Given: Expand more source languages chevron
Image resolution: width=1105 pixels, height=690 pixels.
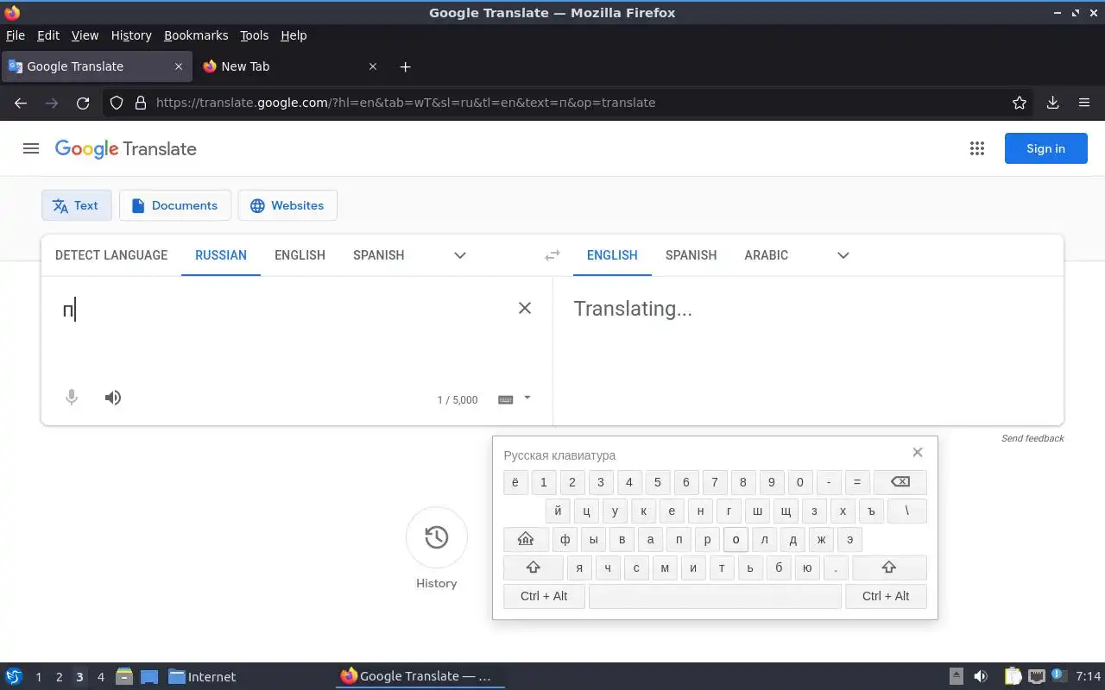Looking at the screenshot, I should [460, 255].
